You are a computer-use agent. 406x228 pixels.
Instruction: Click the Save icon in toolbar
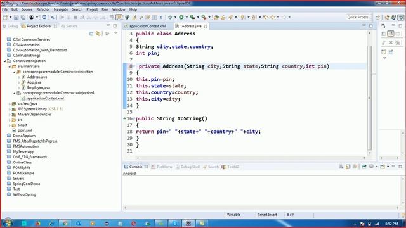16,17
